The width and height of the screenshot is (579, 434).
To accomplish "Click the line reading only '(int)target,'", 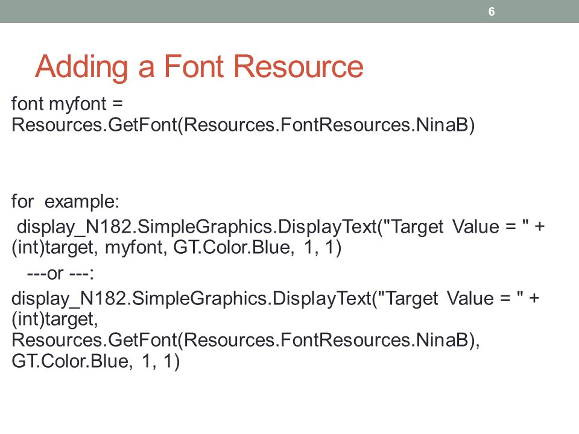I will tap(55, 319).
